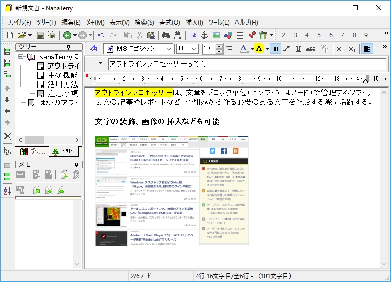
Task: Go back with green arrow icon
Action: (x=67, y=35)
